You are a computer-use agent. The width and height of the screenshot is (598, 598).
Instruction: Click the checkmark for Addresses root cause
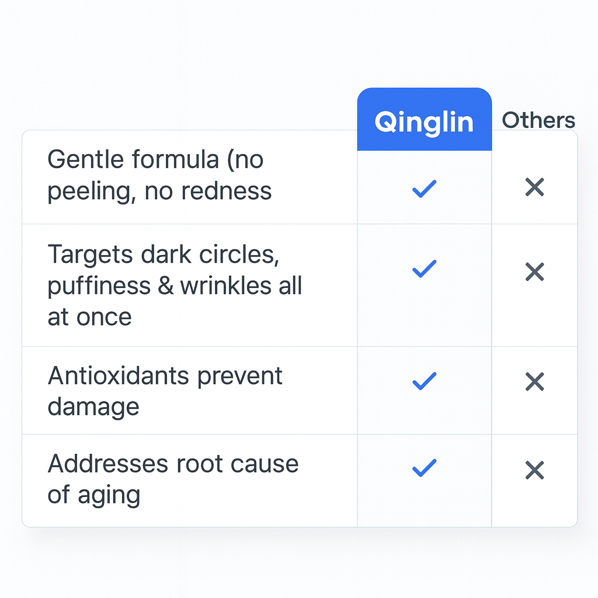pos(424,468)
